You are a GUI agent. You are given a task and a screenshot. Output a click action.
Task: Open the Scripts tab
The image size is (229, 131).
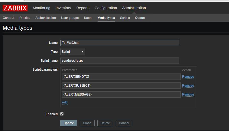click(x=125, y=18)
